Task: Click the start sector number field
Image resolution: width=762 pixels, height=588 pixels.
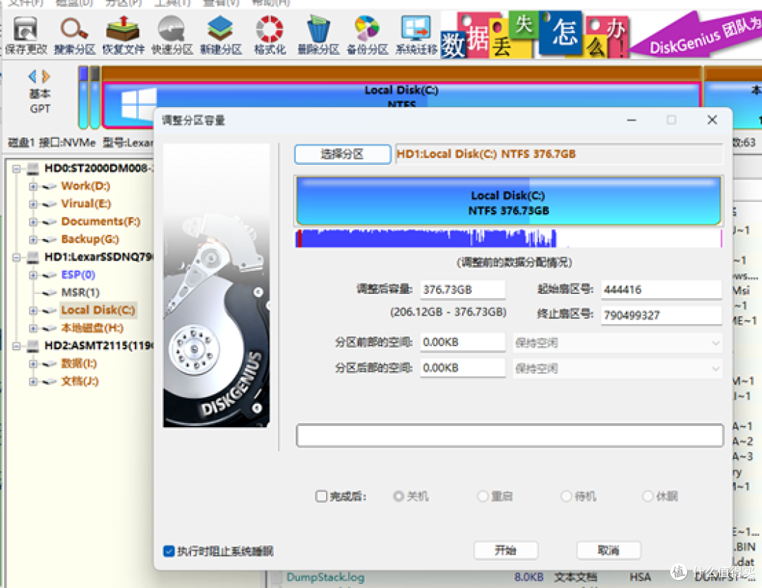Action: pyautogui.click(x=661, y=290)
